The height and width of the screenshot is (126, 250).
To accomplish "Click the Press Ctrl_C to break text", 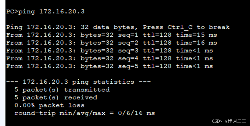I will tap(186, 27).
